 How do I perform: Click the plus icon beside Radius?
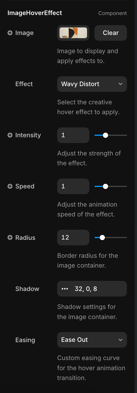click(x=10, y=238)
